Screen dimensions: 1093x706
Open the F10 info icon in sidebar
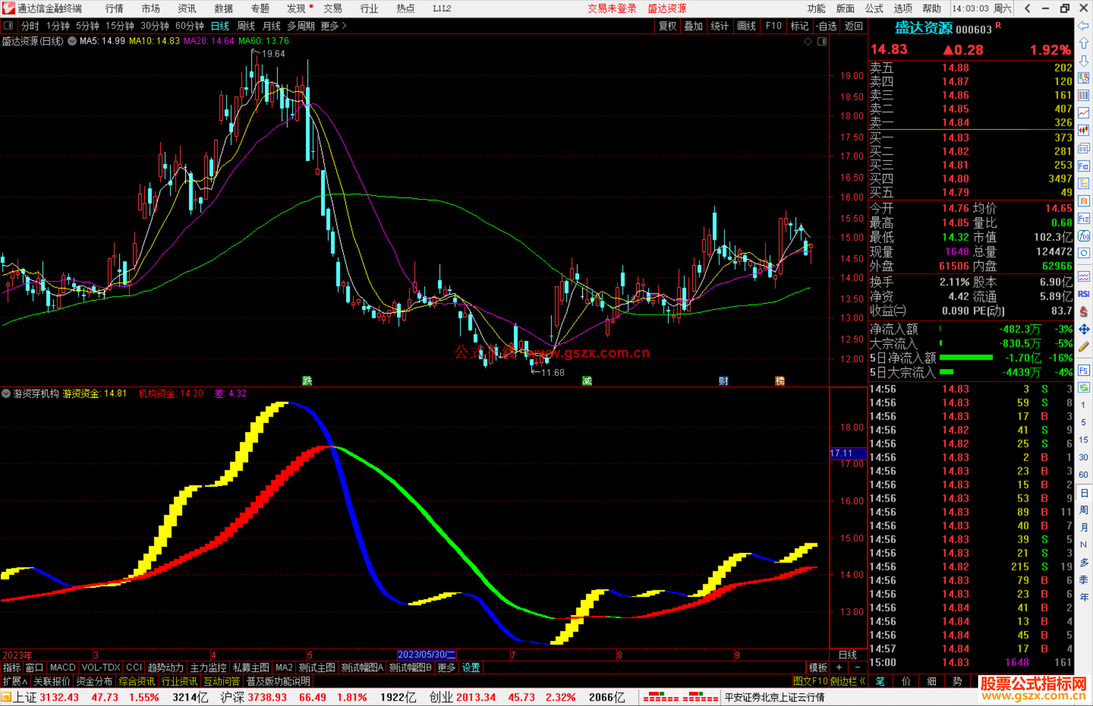click(1083, 166)
